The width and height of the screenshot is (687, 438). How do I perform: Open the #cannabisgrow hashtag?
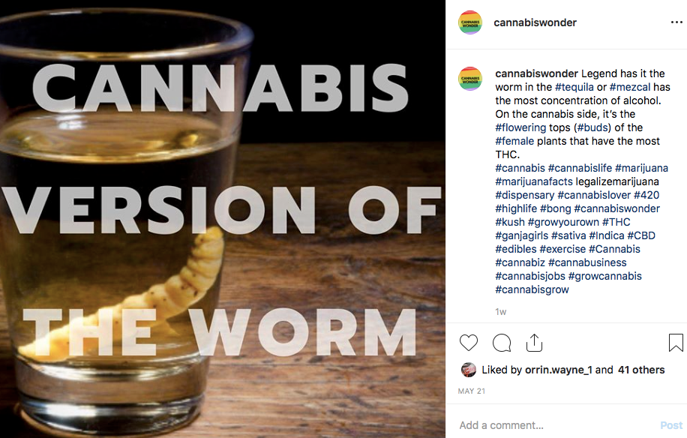[x=532, y=289]
